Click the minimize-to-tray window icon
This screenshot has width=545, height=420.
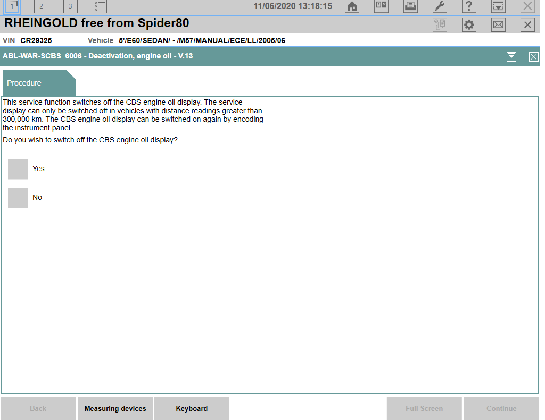point(498,6)
